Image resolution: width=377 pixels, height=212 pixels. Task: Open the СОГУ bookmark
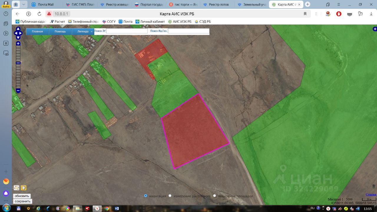click(x=109, y=21)
